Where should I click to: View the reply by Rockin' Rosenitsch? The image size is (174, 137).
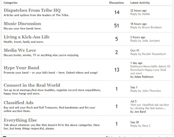click(x=148, y=54)
